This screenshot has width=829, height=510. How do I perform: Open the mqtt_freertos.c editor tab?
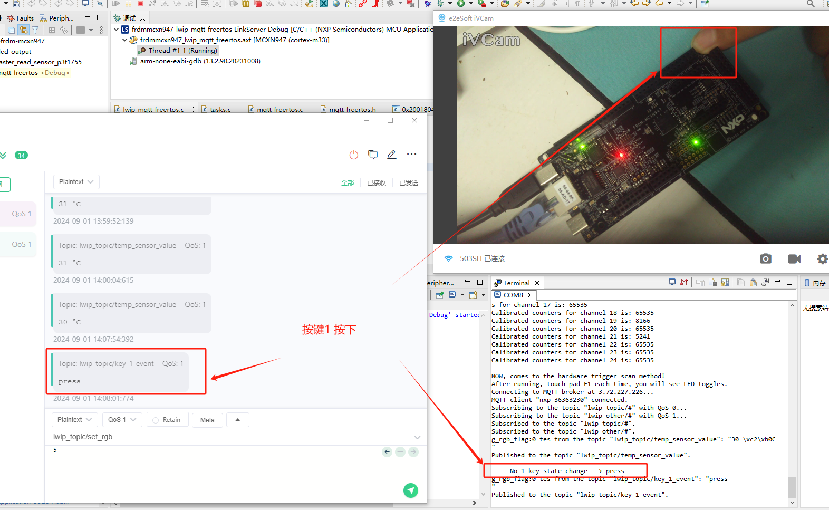pos(276,109)
